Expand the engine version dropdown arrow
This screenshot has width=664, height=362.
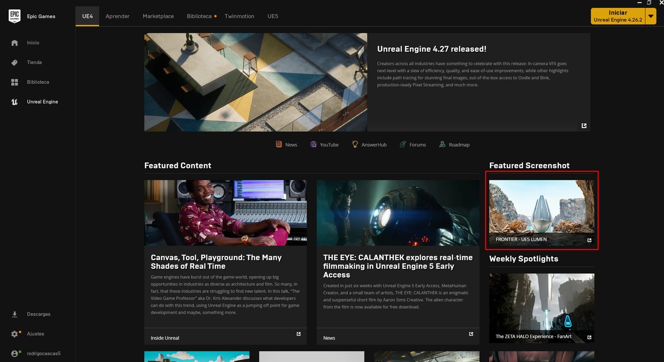click(651, 16)
